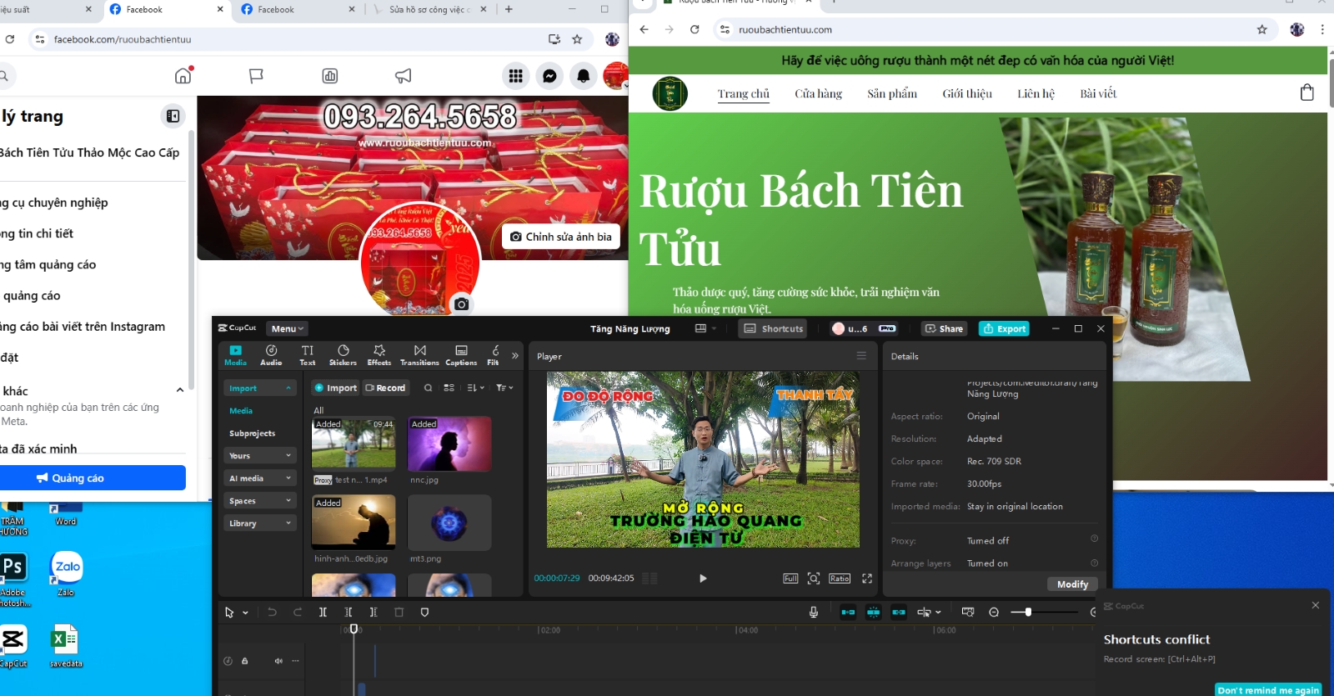Search media using magnifier icon in CapCut
This screenshot has height=696, width=1334.
[428, 388]
